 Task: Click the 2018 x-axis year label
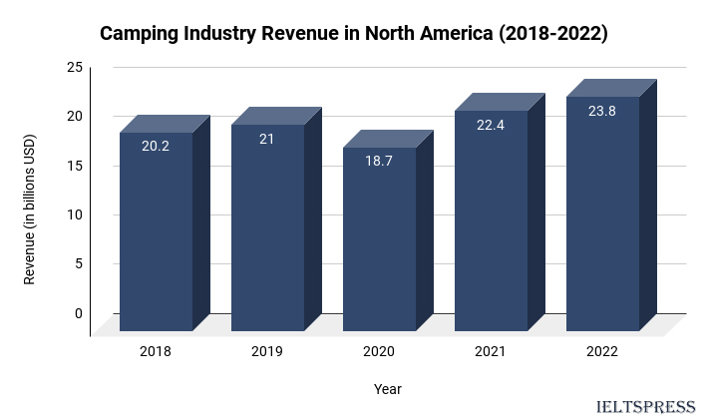pos(156,351)
